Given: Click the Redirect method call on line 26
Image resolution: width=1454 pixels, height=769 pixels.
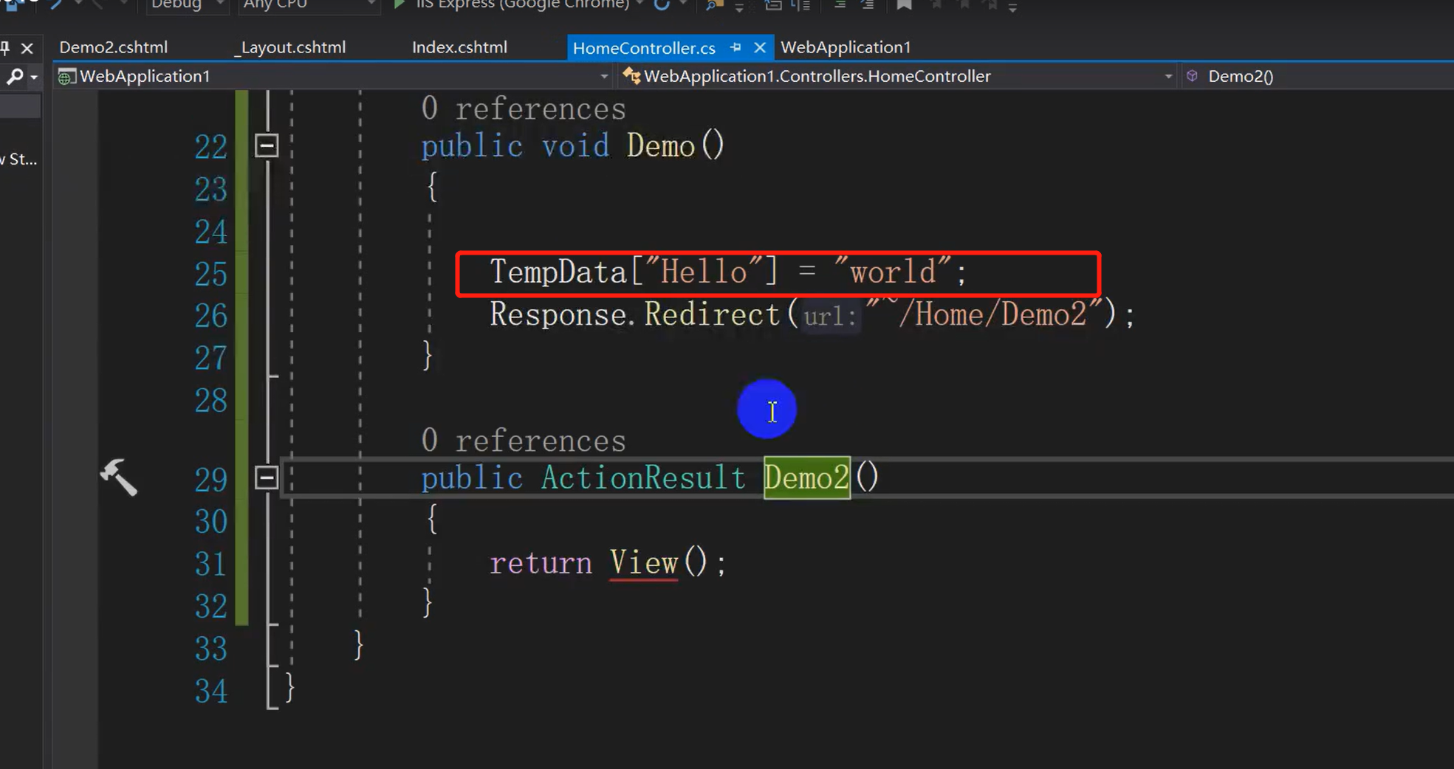Looking at the screenshot, I should (x=712, y=315).
